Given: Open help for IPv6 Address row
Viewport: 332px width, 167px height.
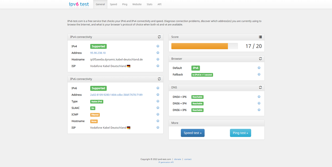Looking at the screenshot, I should point(158,95).
